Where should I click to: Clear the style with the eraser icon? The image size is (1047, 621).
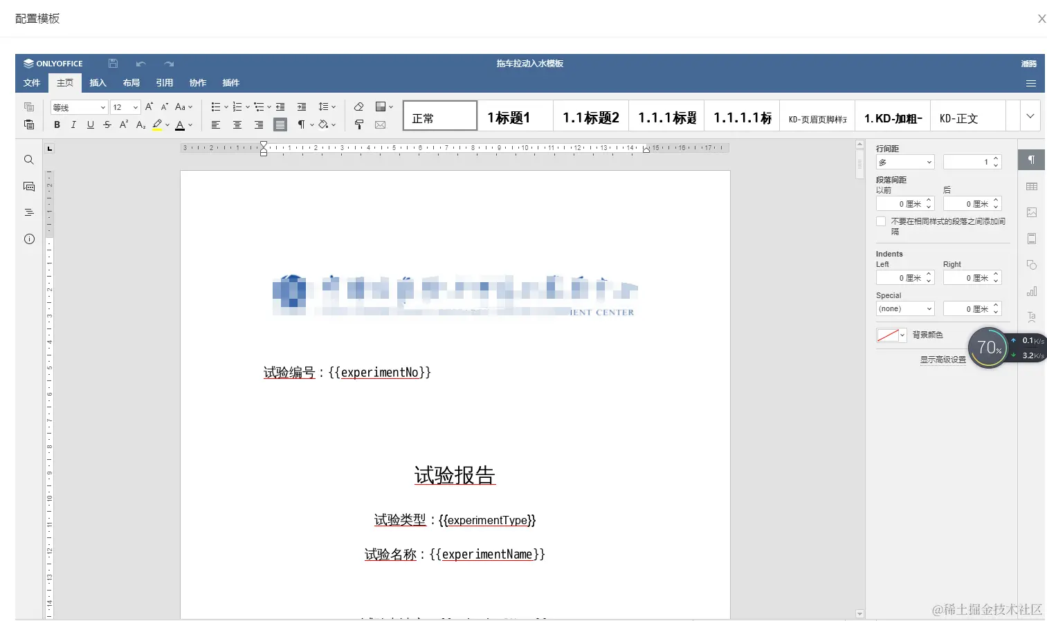click(x=358, y=107)
